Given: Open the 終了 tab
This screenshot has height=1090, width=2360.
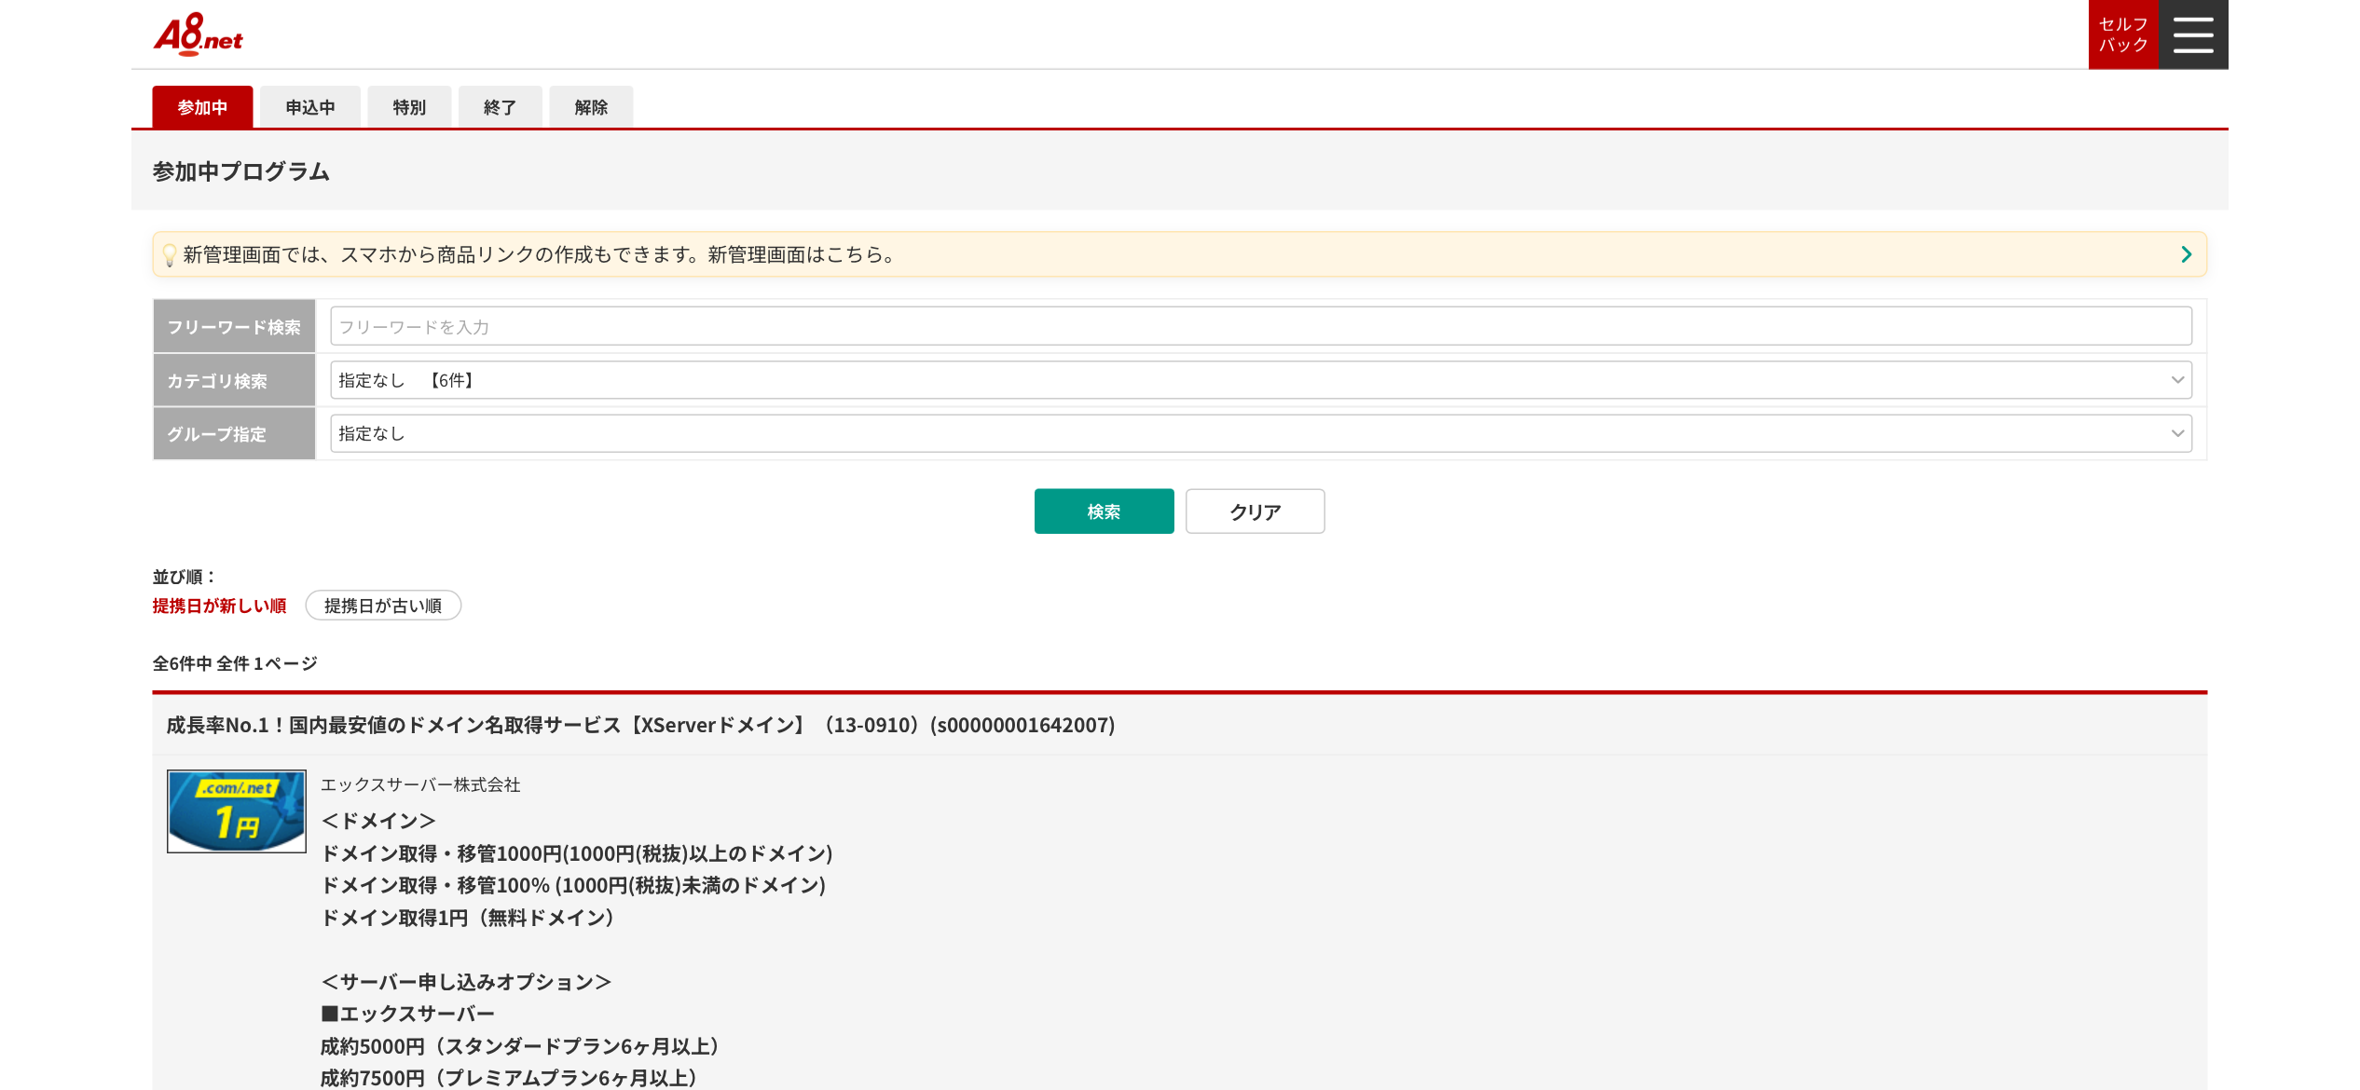Looking at the screenshot, I should click(500, 107).
